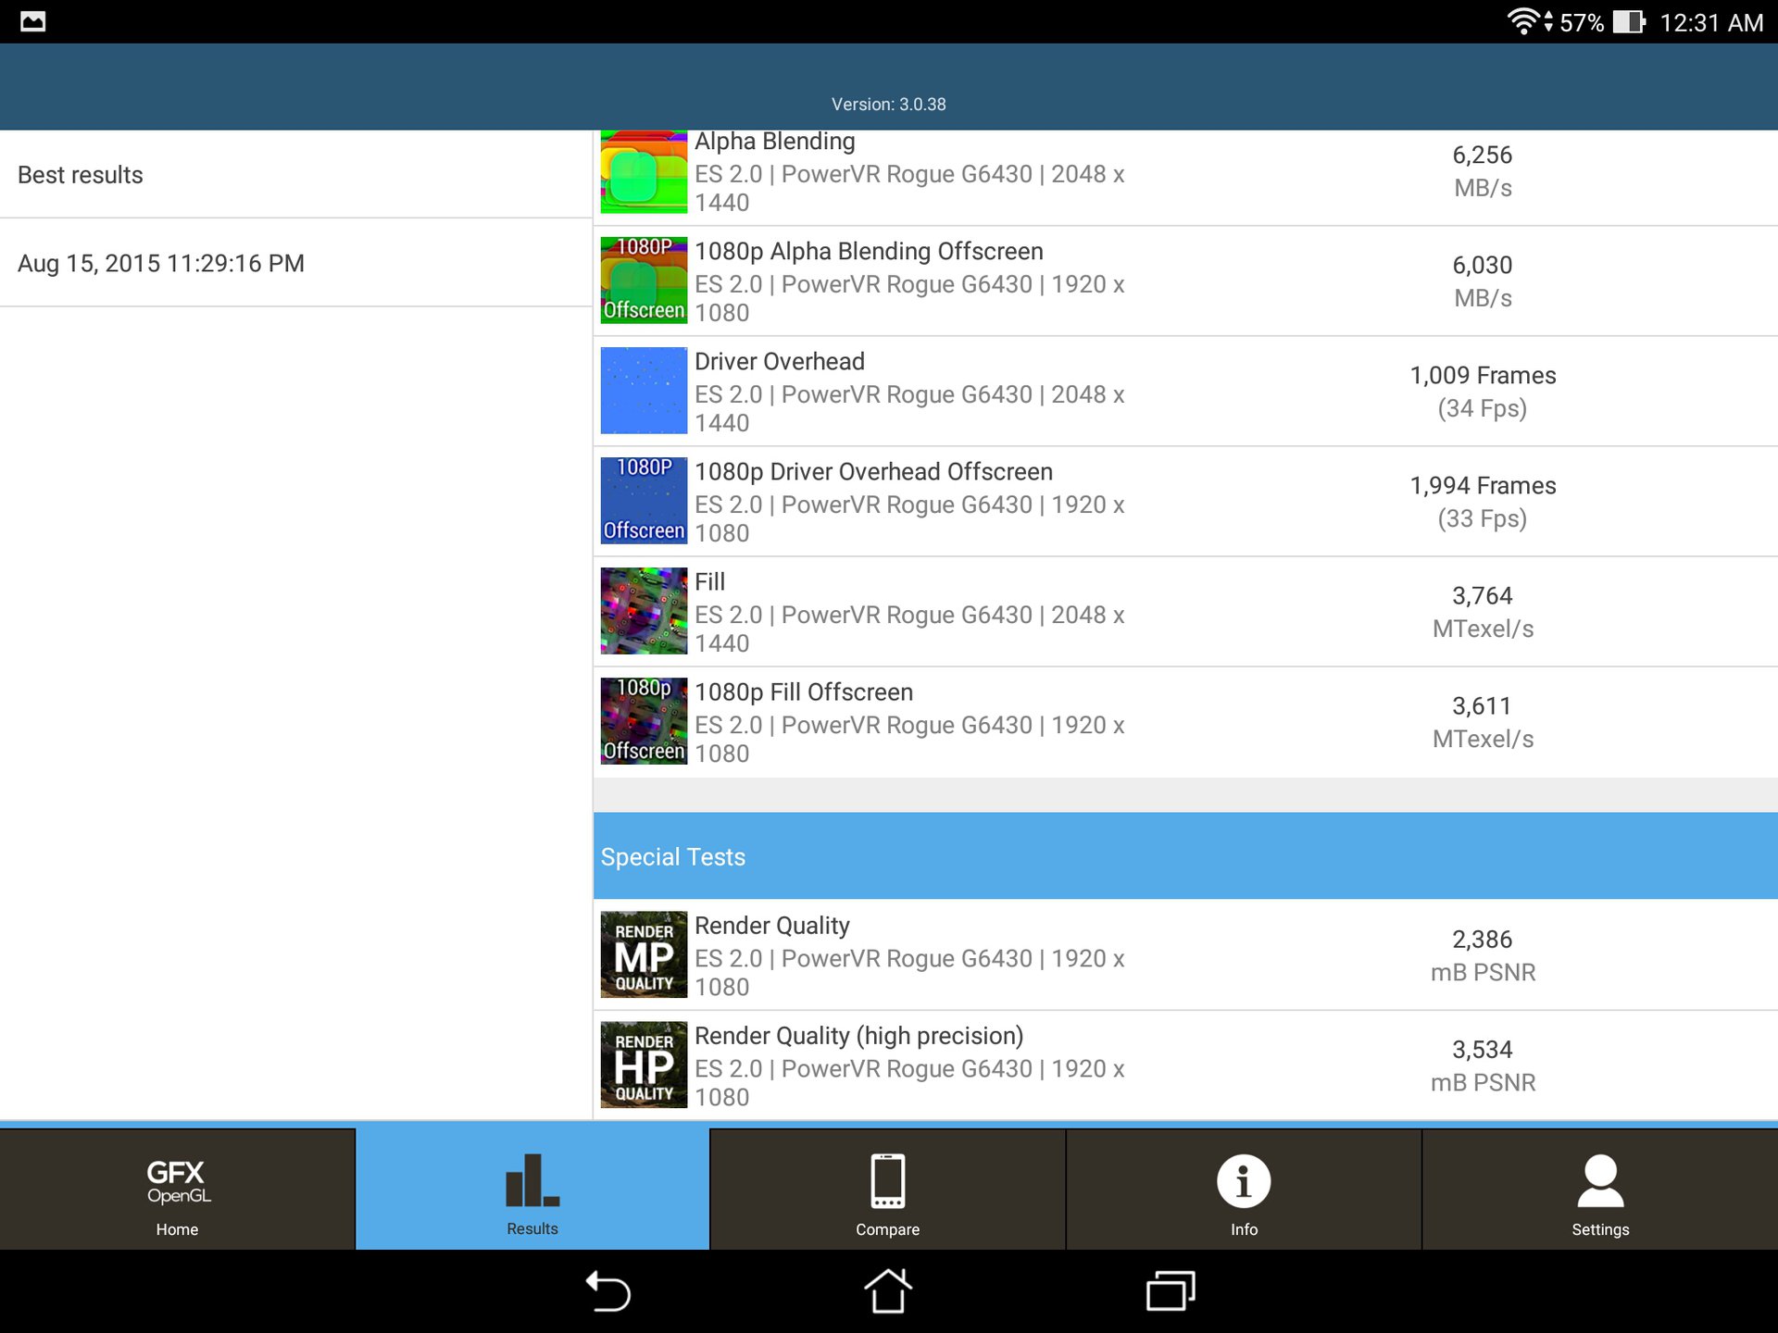Image resolution: width=1778 pixels, height=1333 pixels.
Task: Go to the GFX OpenGL Home tab
Action: point(177,1190)
